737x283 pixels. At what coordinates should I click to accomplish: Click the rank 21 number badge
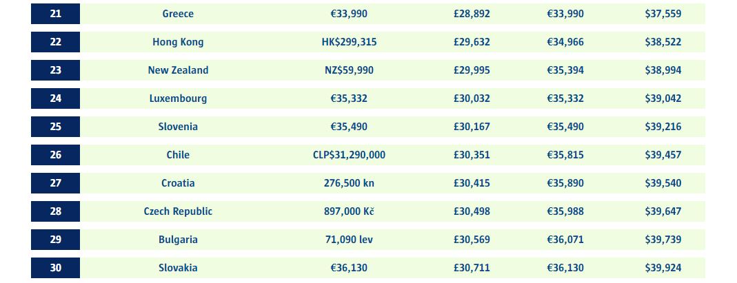click(55, 14)
